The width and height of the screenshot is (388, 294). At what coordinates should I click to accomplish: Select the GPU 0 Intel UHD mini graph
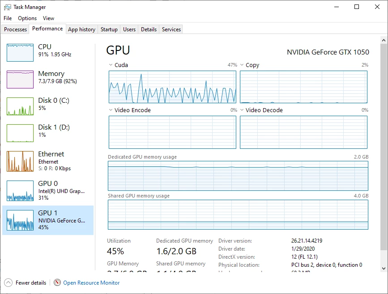click(x=20, y=190)
